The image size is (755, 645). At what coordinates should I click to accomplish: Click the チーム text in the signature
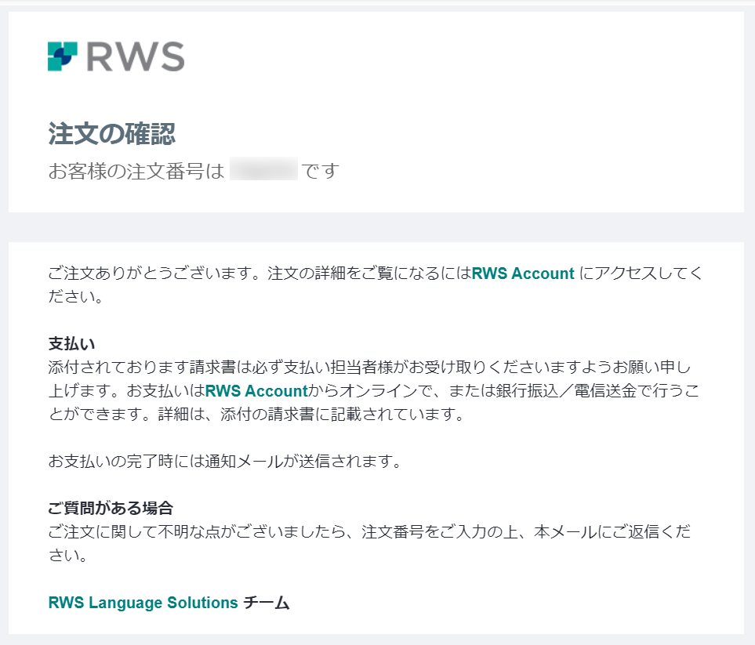[267, 603]
